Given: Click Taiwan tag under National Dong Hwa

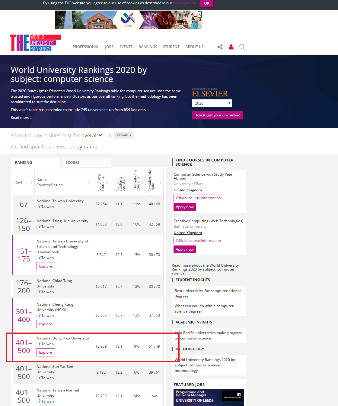Looking at the screenshot, I should pos(46,344).
